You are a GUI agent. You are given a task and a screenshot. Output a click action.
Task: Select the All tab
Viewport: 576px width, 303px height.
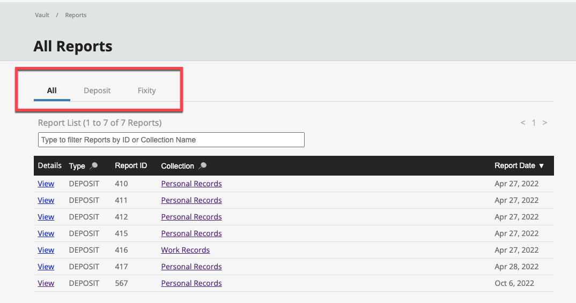(51, 90)
